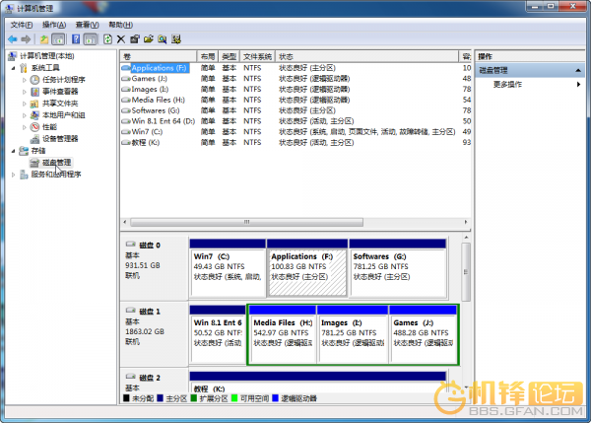Click the 布局 column header

(207, 56)
